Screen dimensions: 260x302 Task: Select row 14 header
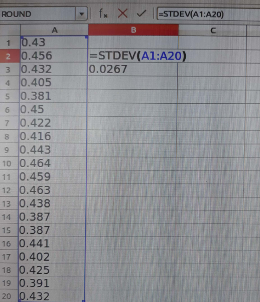pyautogui.click(x=8, y=217)
